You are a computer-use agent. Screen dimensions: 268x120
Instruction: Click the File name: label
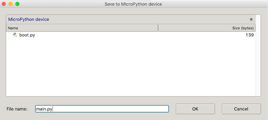[x=17, y=109]
